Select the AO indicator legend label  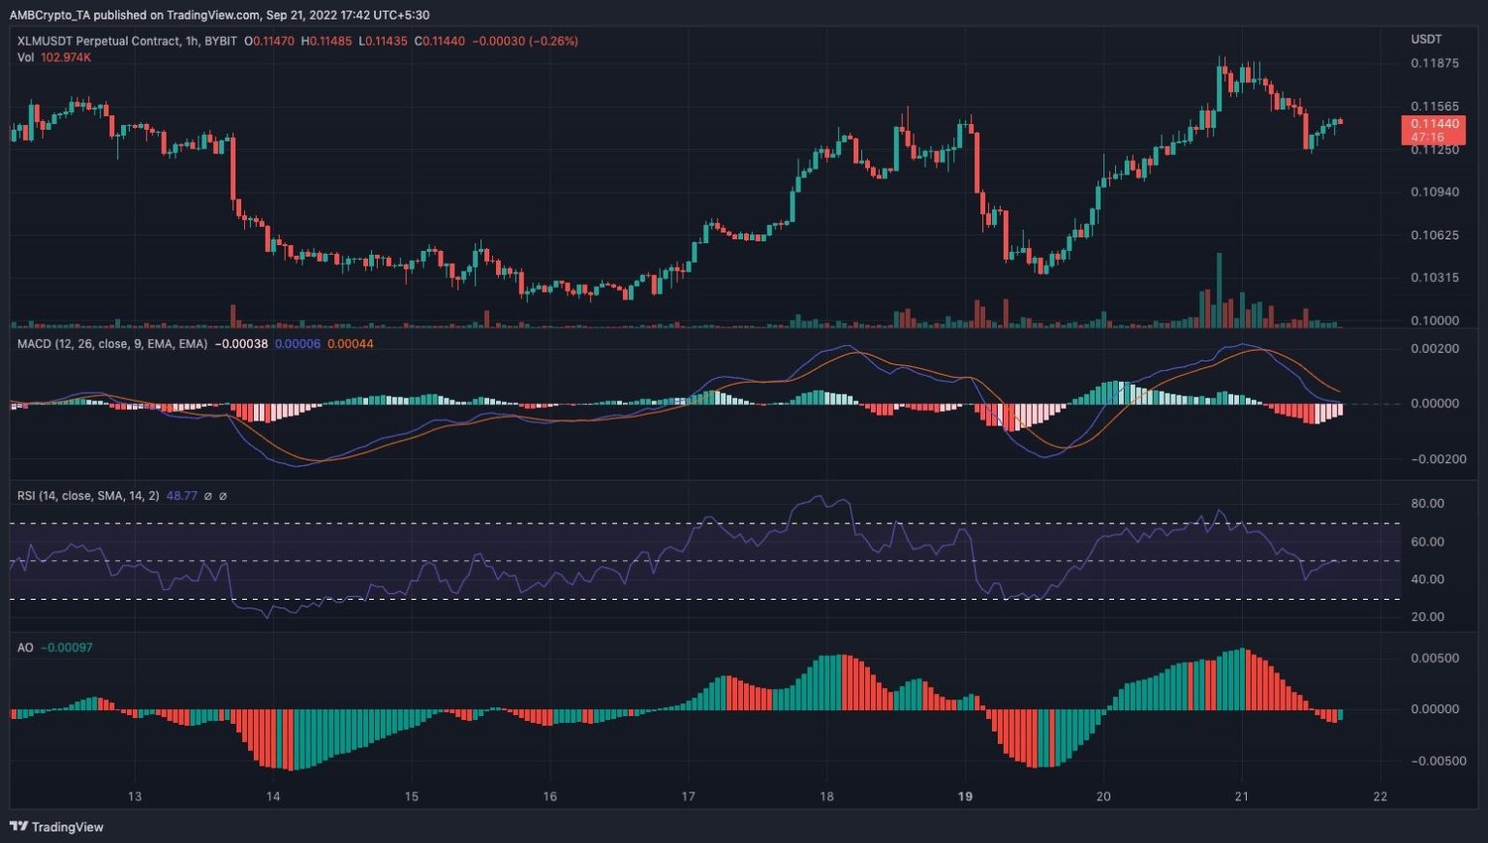[x=25, y=647]
